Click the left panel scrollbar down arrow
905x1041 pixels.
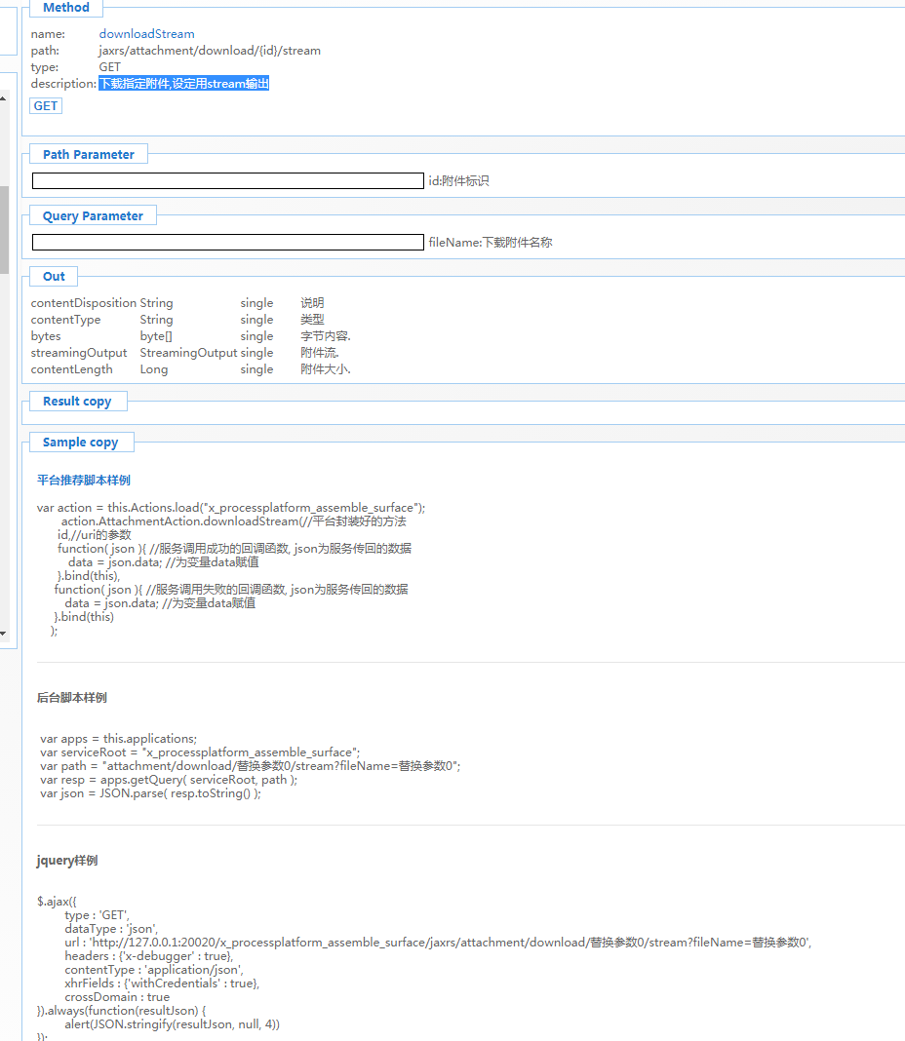coord(3,634)
